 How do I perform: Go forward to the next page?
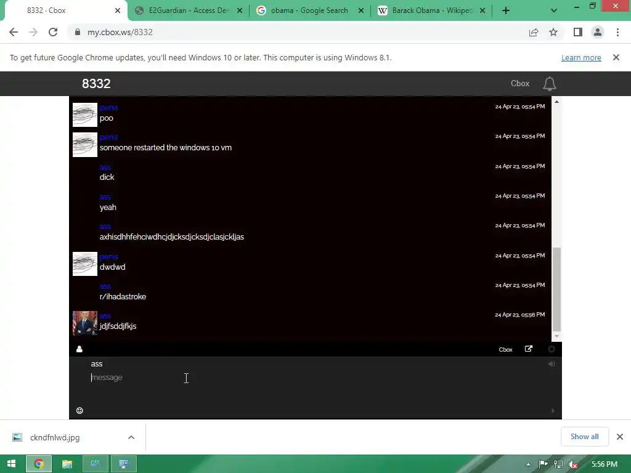33,32
